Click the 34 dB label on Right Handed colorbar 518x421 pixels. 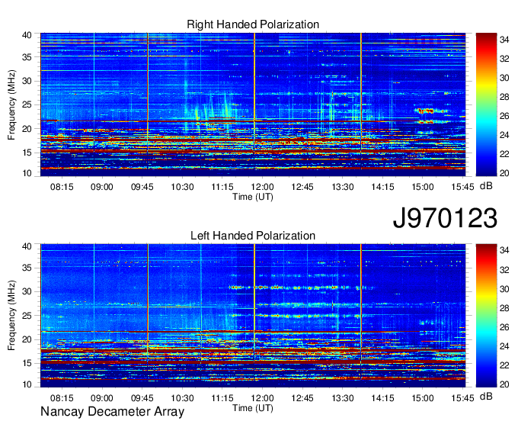[504, 40]
